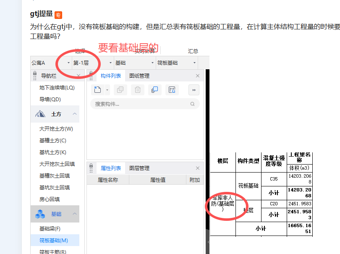This screenshot has width=340, height=254.
Task: Close the 构件列表 panel
Action: click(x=198, y=76)
